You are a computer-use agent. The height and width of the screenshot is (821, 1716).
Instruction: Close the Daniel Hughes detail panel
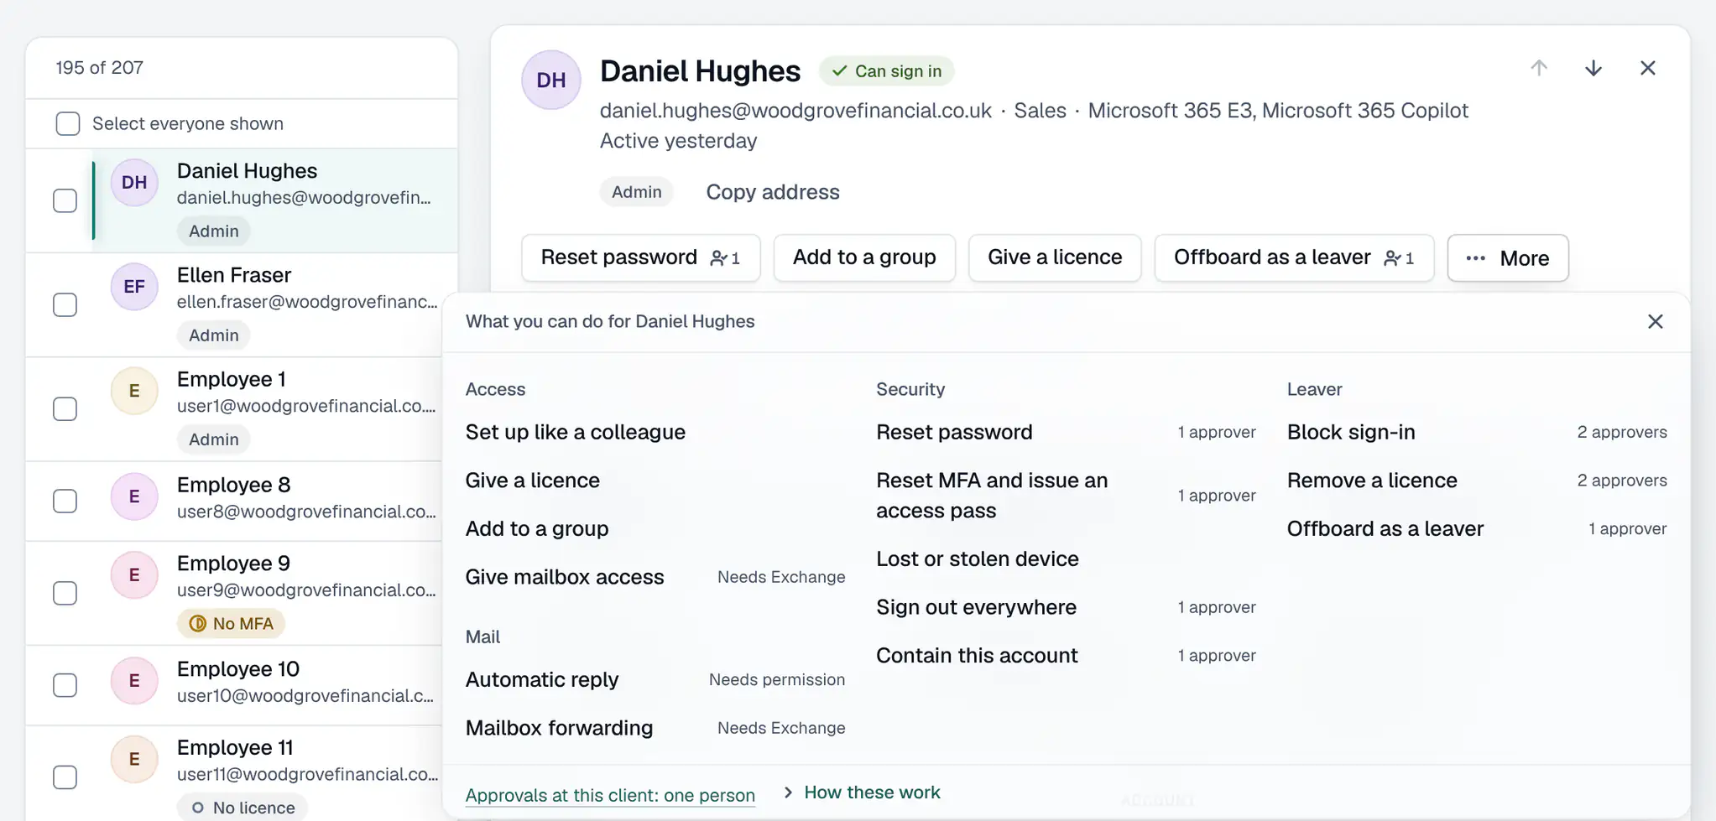coord(1648,68)
